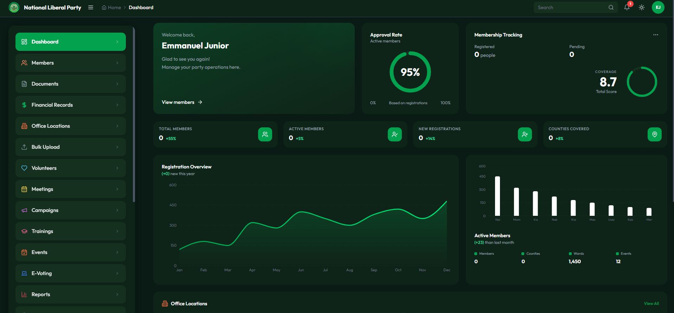The height and width of the screenshot is (313, 674).
Task: Click View All for Office Locations
Action: coord(651,304)
